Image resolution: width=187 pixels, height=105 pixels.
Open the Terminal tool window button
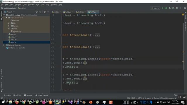click(x=28, y=95)
